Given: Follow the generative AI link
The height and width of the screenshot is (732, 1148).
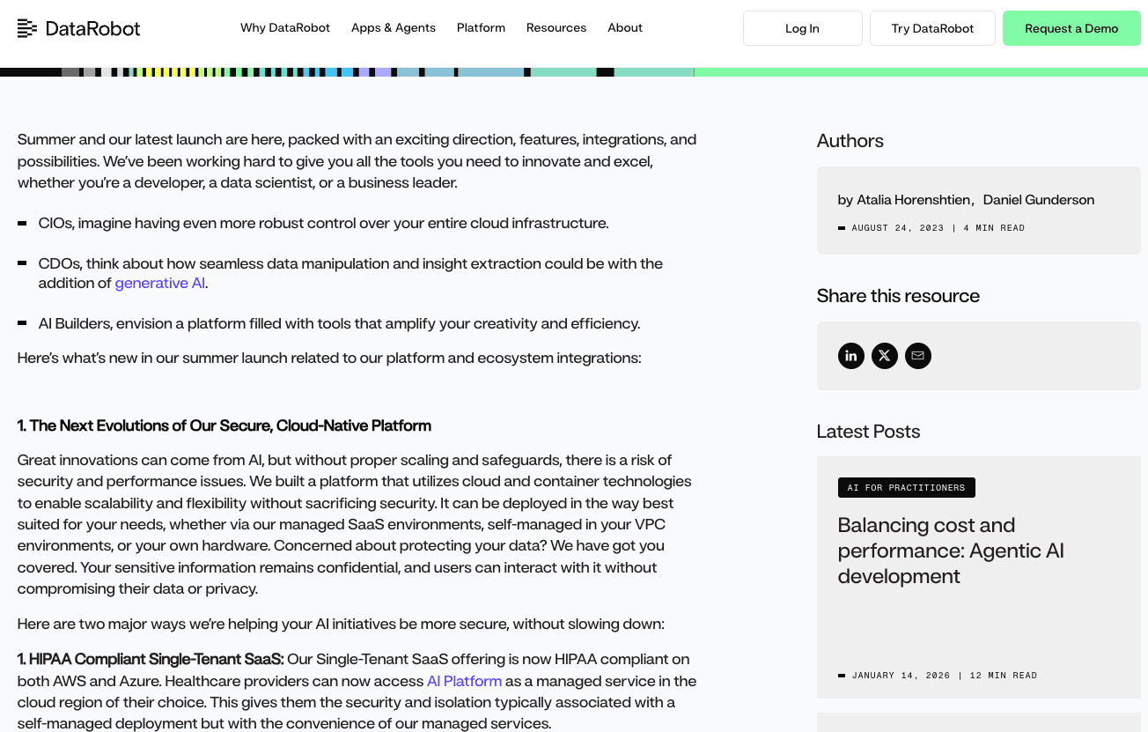Looking at the screenshot, I should point(160,284).
